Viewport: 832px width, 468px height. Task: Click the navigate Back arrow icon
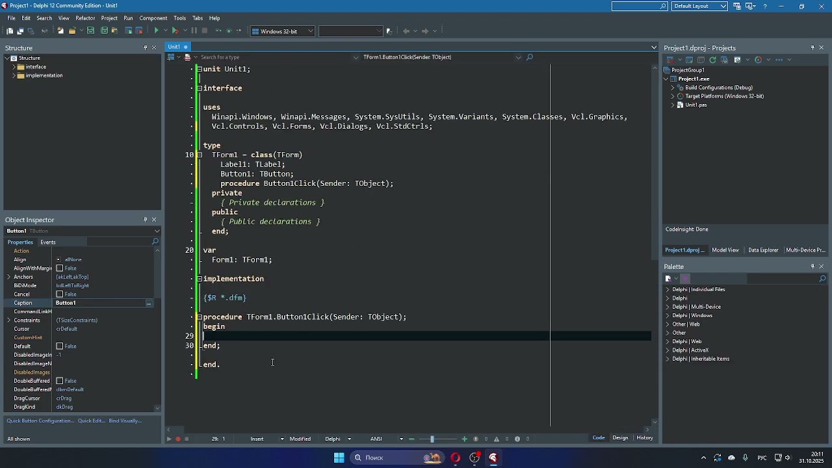pos(406,31)
